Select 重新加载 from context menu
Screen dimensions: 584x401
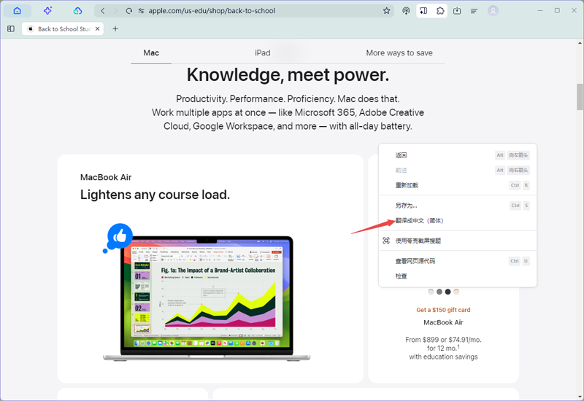point(458,185)
